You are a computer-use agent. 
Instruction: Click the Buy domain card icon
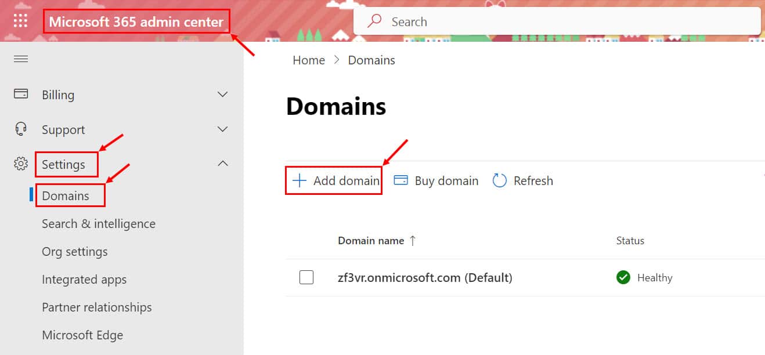point(400,180)
